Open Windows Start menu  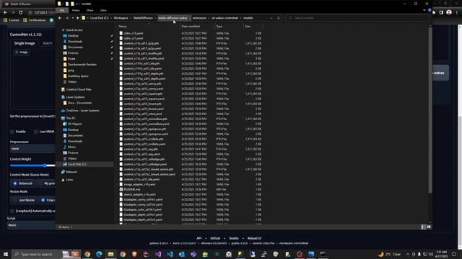tap(6, 254)
